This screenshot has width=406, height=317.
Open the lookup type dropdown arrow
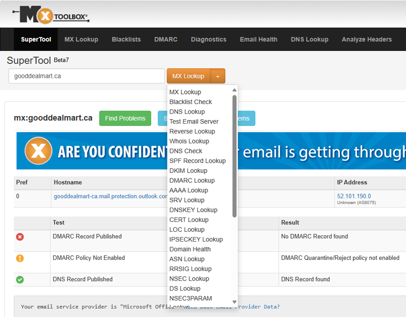tap(218, 76)
